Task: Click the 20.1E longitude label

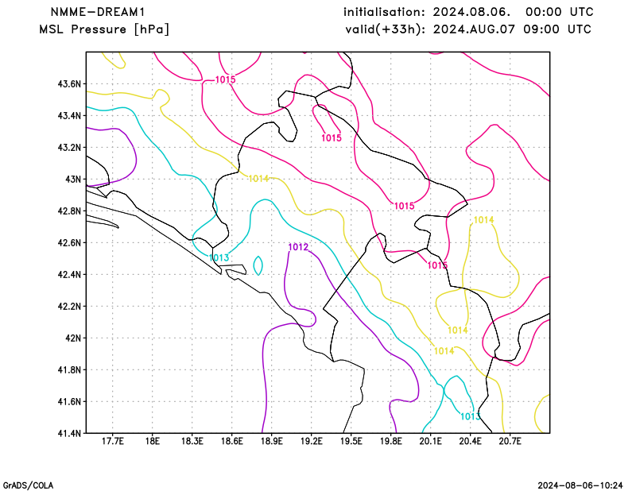Action: [x=431, y=441]
